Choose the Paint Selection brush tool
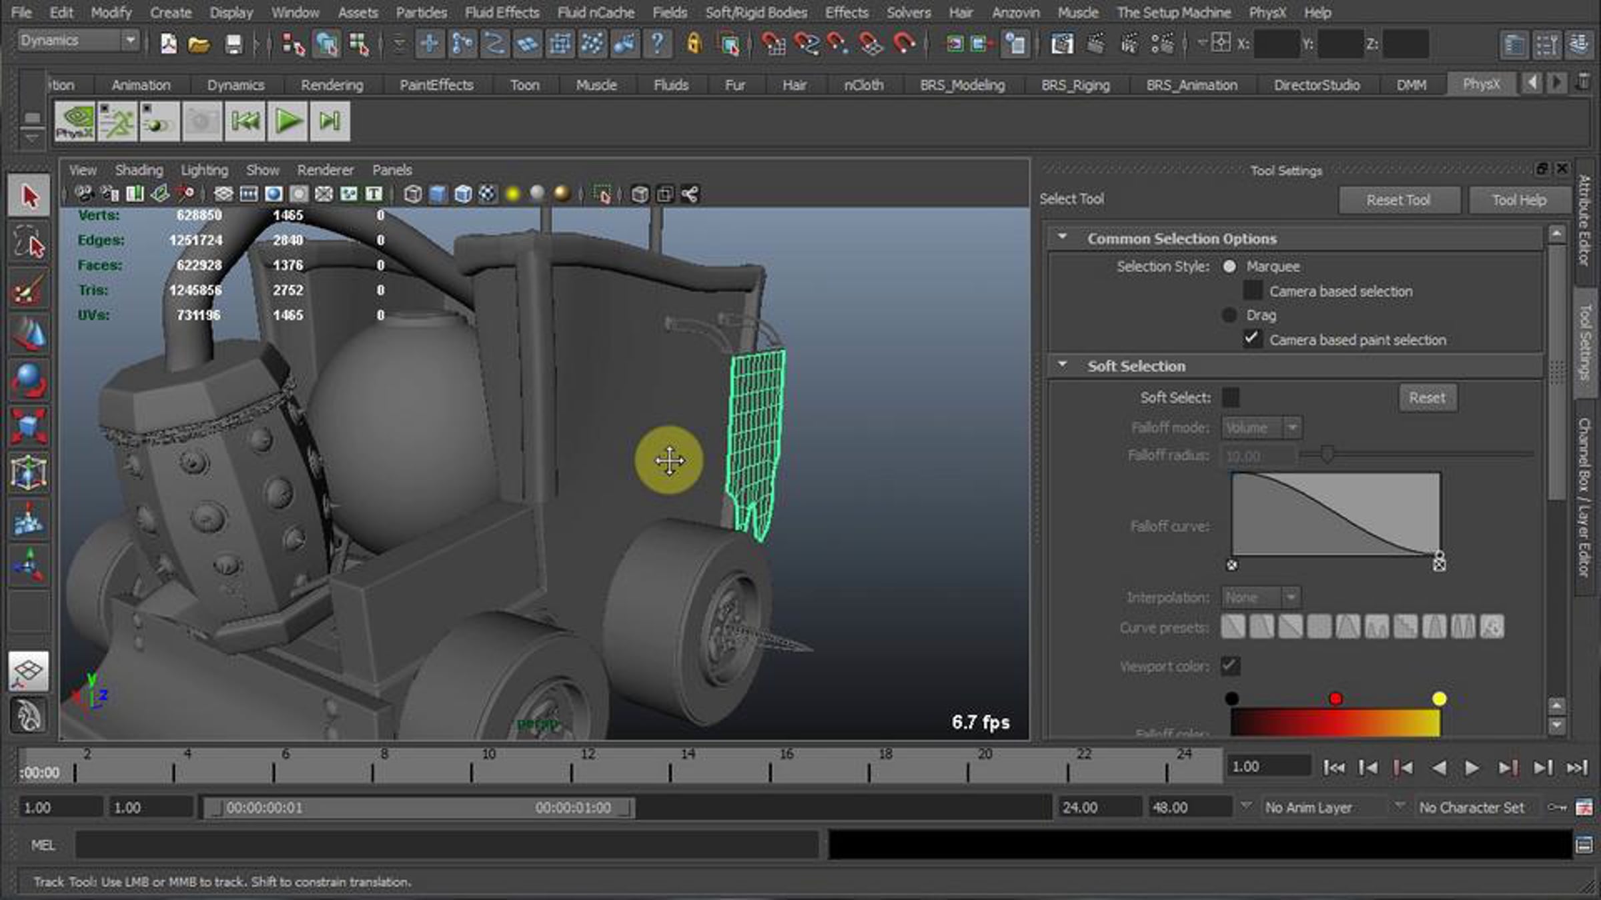Image resolution: width=1601 pixels, height=900 pixels. click(29, 289)
